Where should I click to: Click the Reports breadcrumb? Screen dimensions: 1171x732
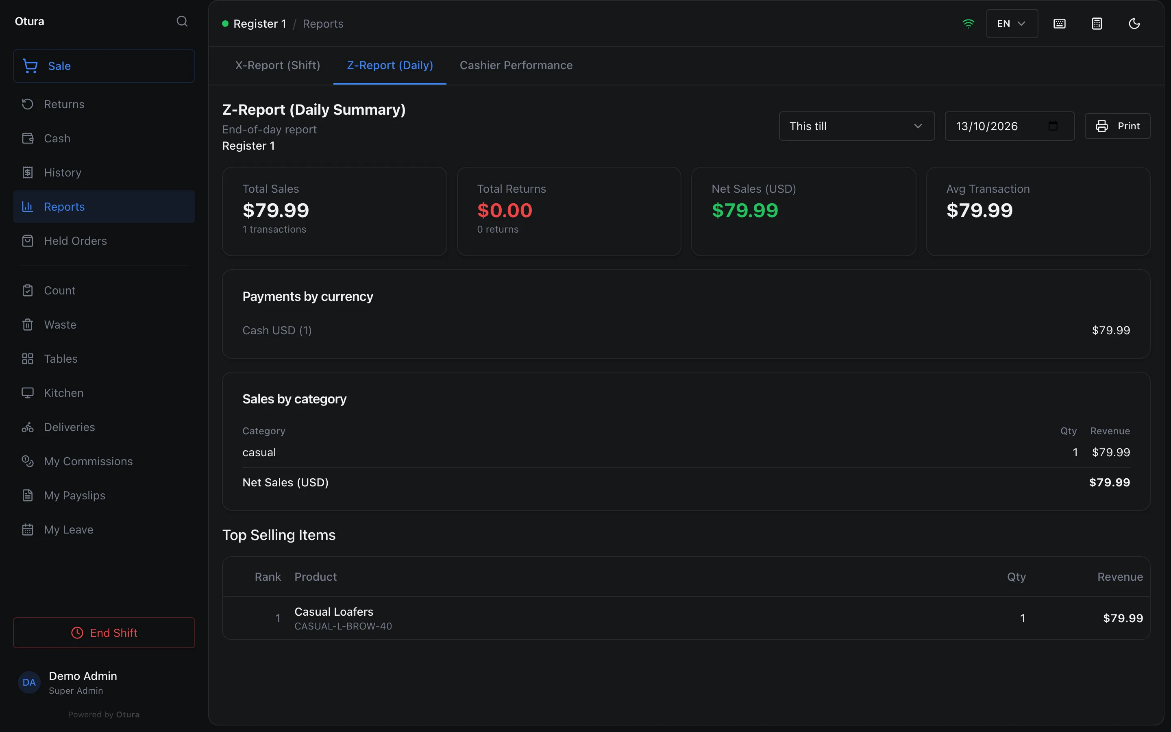(x=323, y=24)
